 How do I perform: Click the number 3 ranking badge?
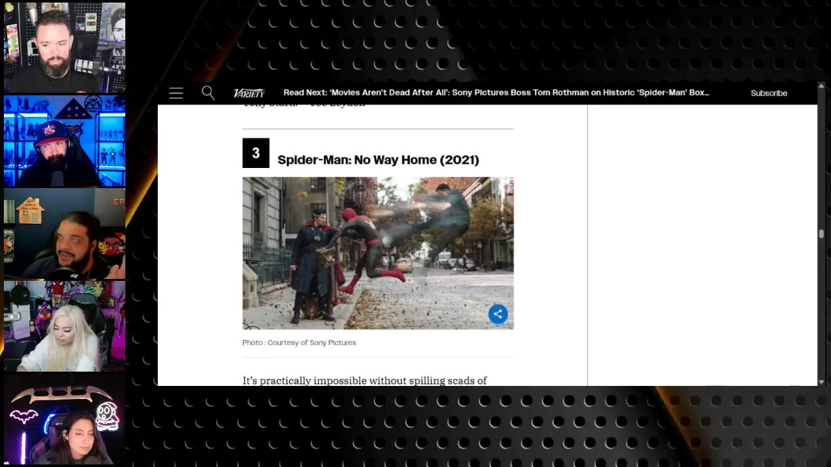point(256,153)
